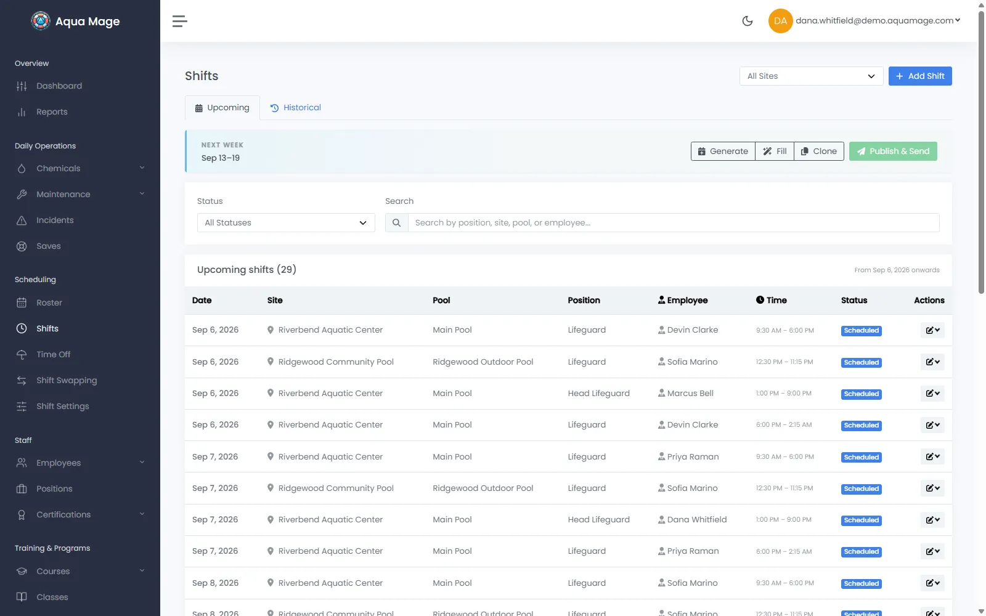Click location pin in Marcus Bell row

(271, 393)
